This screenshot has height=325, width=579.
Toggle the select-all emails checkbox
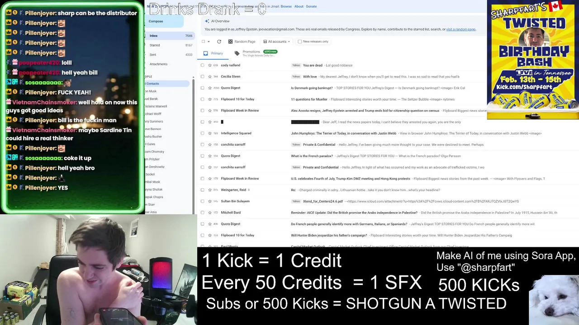(x=203, y=42)
